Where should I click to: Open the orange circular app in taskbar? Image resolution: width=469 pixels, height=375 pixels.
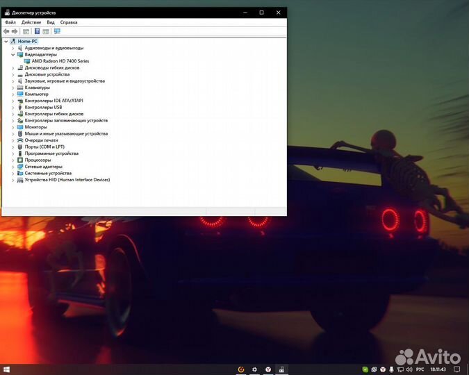pyautogui.click(x=241, y=369)
